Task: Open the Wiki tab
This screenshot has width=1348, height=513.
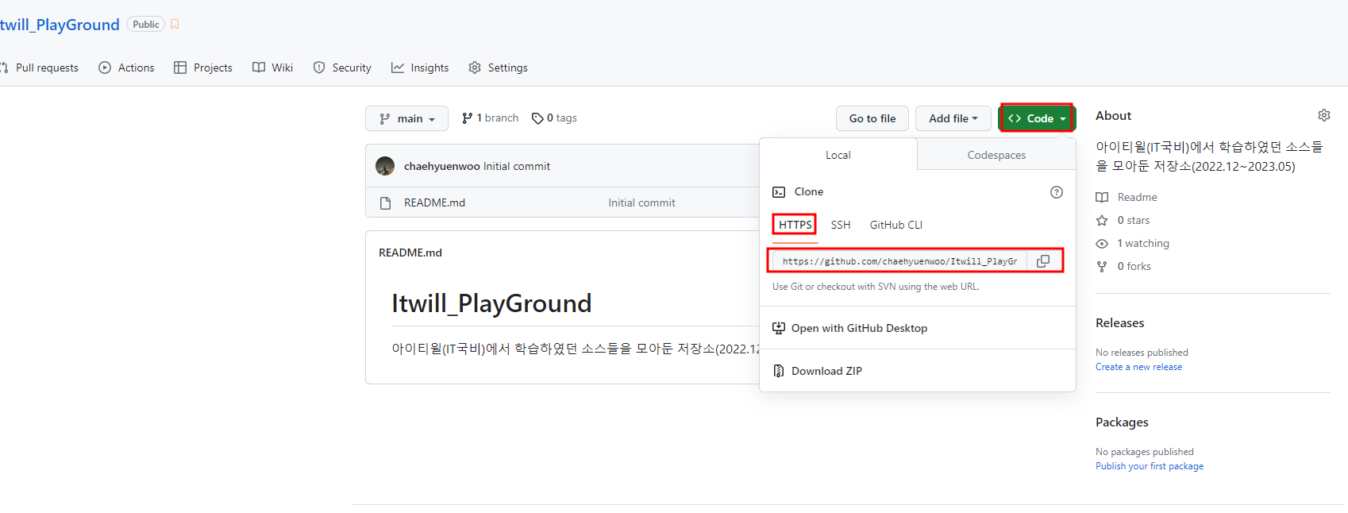Action: 273,67
